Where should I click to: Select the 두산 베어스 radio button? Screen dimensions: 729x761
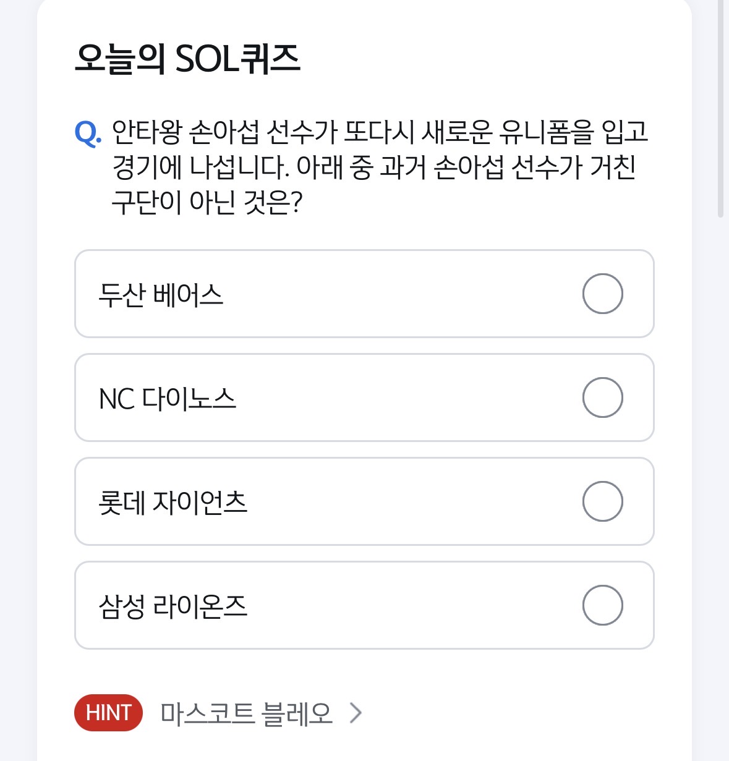pos(602,294)
